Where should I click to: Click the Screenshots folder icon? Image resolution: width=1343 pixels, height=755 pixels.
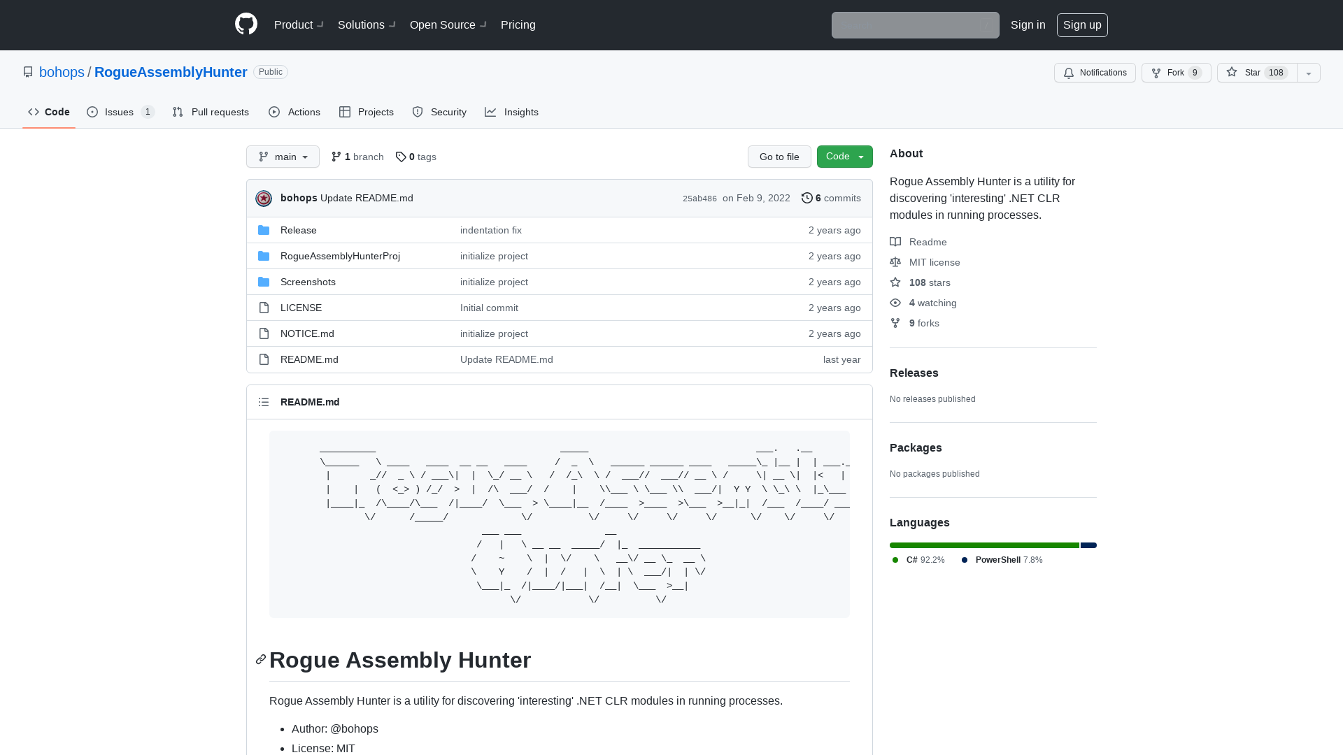pyautogui.click(x=264, y=282)
